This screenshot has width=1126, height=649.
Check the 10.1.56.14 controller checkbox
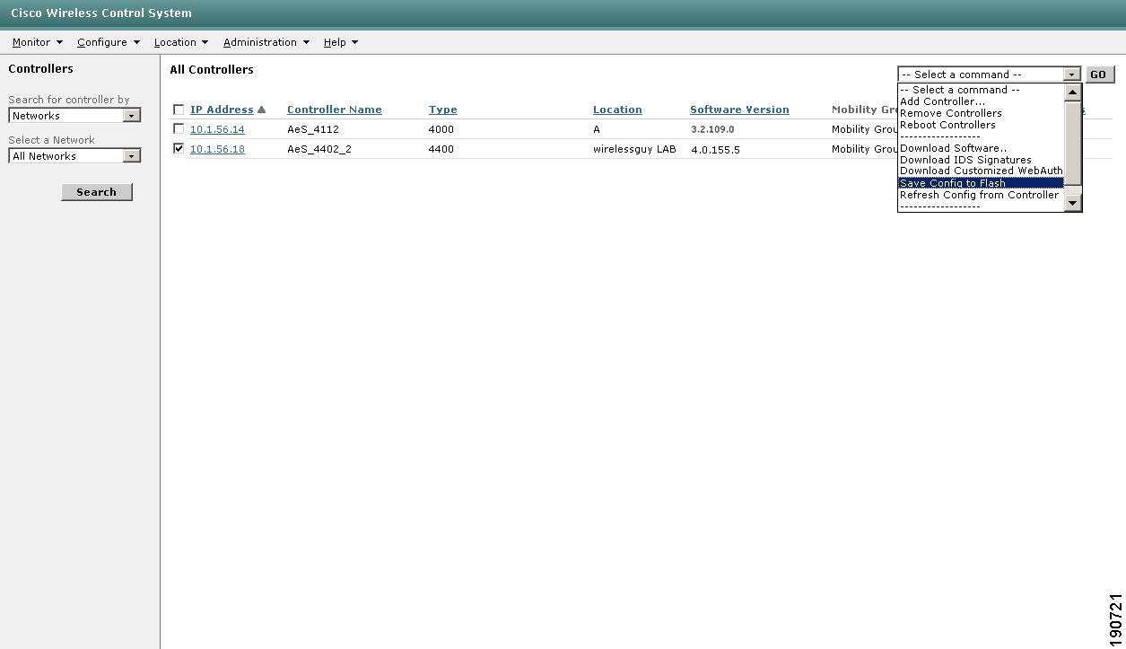179,129
